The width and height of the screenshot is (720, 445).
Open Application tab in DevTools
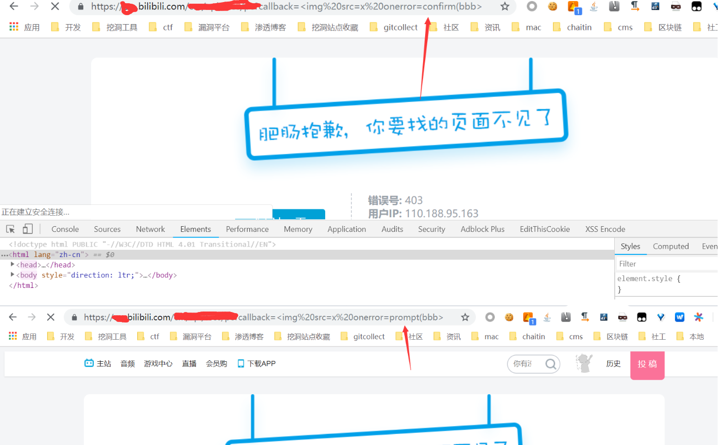(347, 229)
